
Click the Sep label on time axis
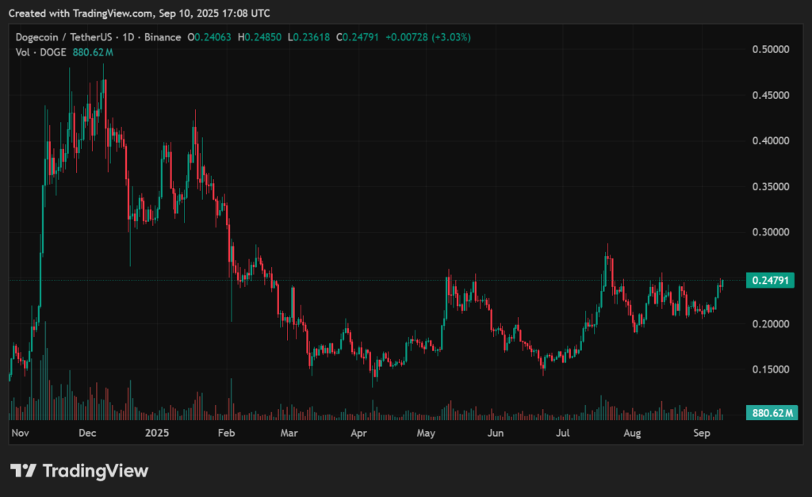[x=703, y=433]
